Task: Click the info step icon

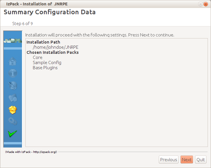Action: [x=13, y=73]
